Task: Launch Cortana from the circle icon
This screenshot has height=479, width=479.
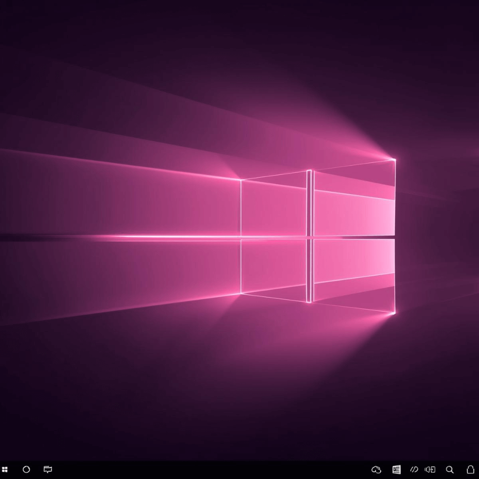Action: coord(26,469)
